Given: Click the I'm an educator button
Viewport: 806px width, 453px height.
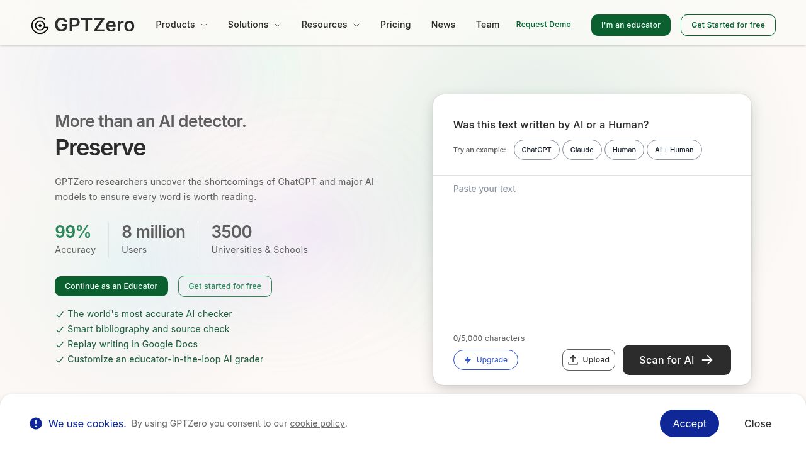Looking at the screenshot, I should coord(631,25).
